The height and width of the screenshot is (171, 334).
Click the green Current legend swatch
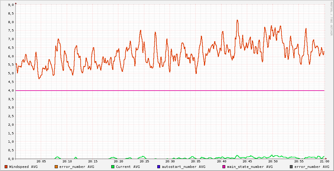113,167
